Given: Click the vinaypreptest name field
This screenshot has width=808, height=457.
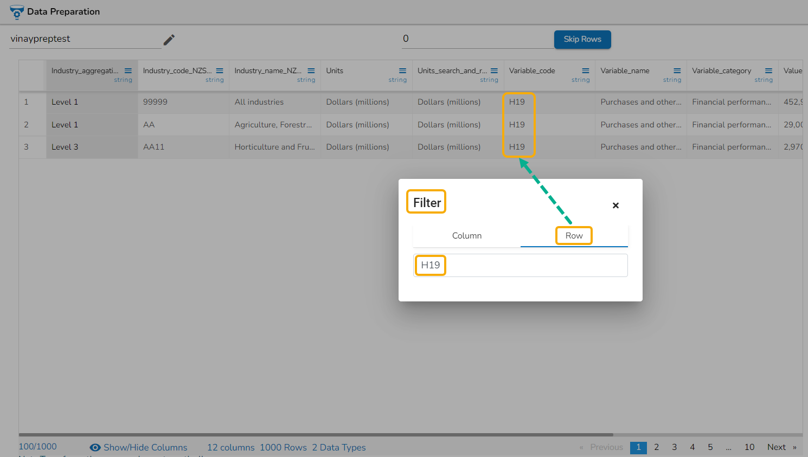Looking at the screenshot, I should [85, 39].
